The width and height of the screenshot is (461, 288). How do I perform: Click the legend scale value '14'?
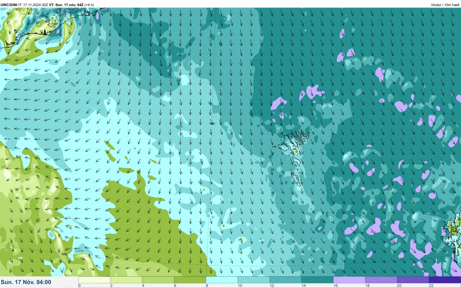tap(303, 285)
